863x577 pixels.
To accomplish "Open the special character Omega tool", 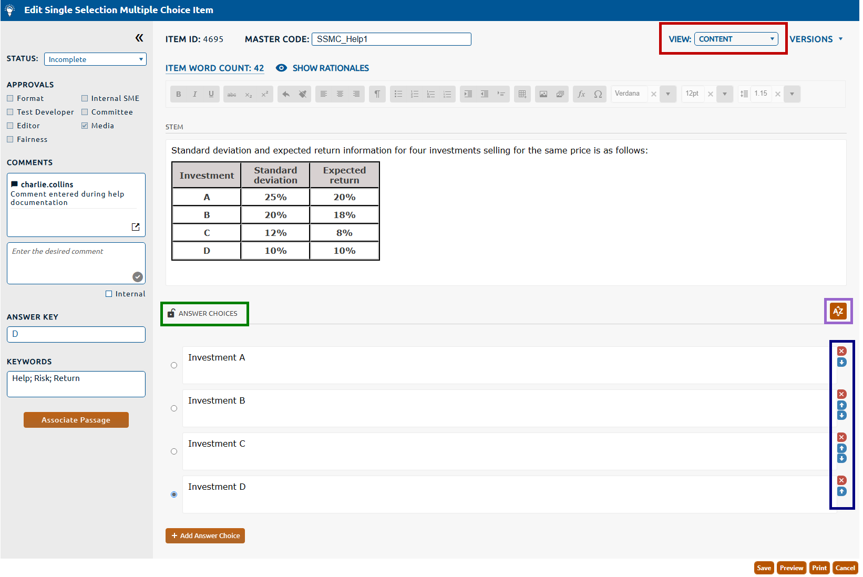I will pos(598,94).
